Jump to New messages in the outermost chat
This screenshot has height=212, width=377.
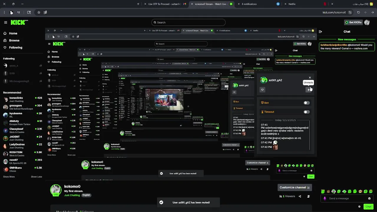point(347,39)
